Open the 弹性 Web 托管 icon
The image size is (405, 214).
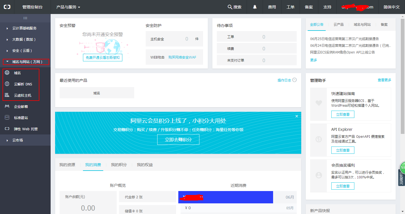tap(7, 129)
